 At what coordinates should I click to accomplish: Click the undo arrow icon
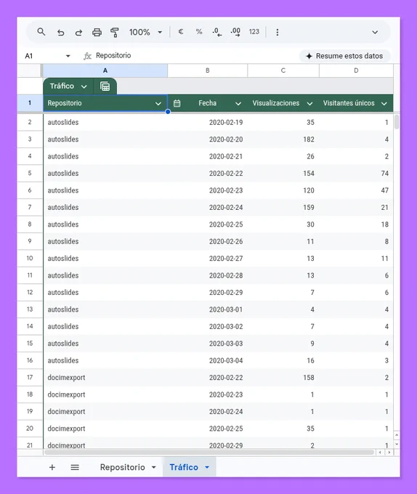pos(60,32)
